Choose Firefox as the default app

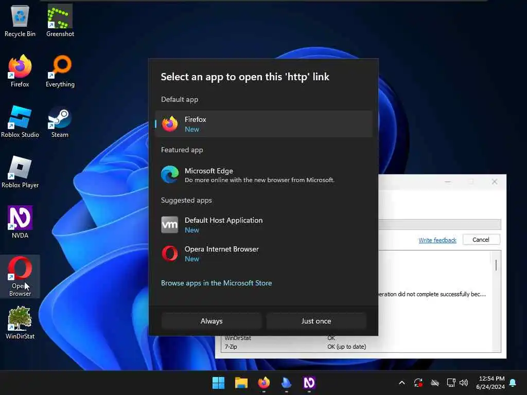[x=264, y=124]
